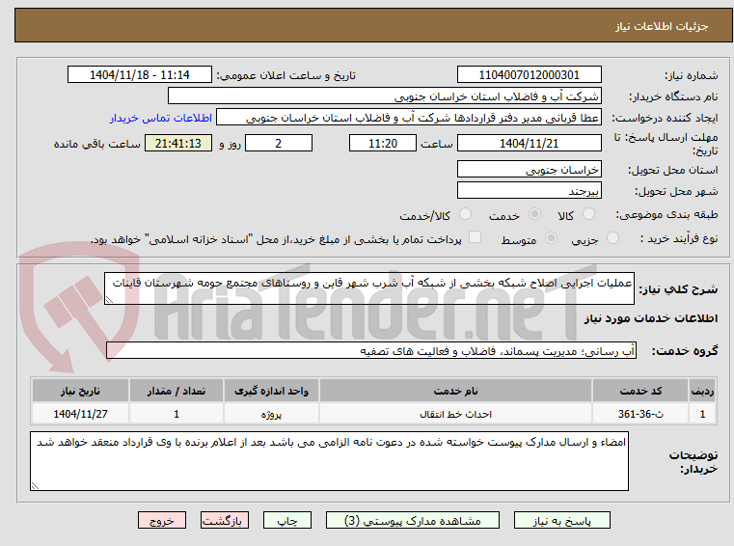
Task: Select the کالا radio button
Action: click(588, 214)
